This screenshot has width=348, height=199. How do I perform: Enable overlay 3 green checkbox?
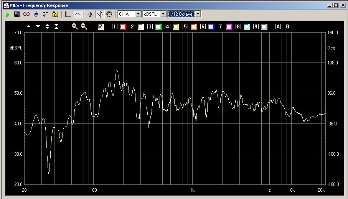click(x=158, y=27)
